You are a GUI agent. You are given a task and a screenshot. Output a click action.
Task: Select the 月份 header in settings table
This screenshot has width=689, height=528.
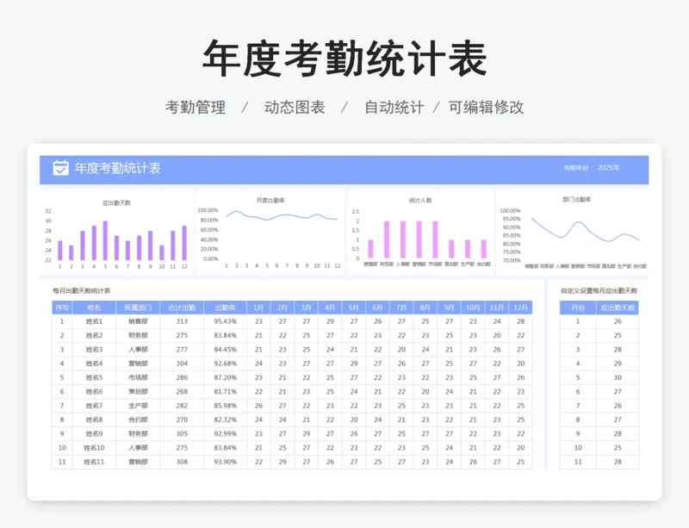click(578, 307)
